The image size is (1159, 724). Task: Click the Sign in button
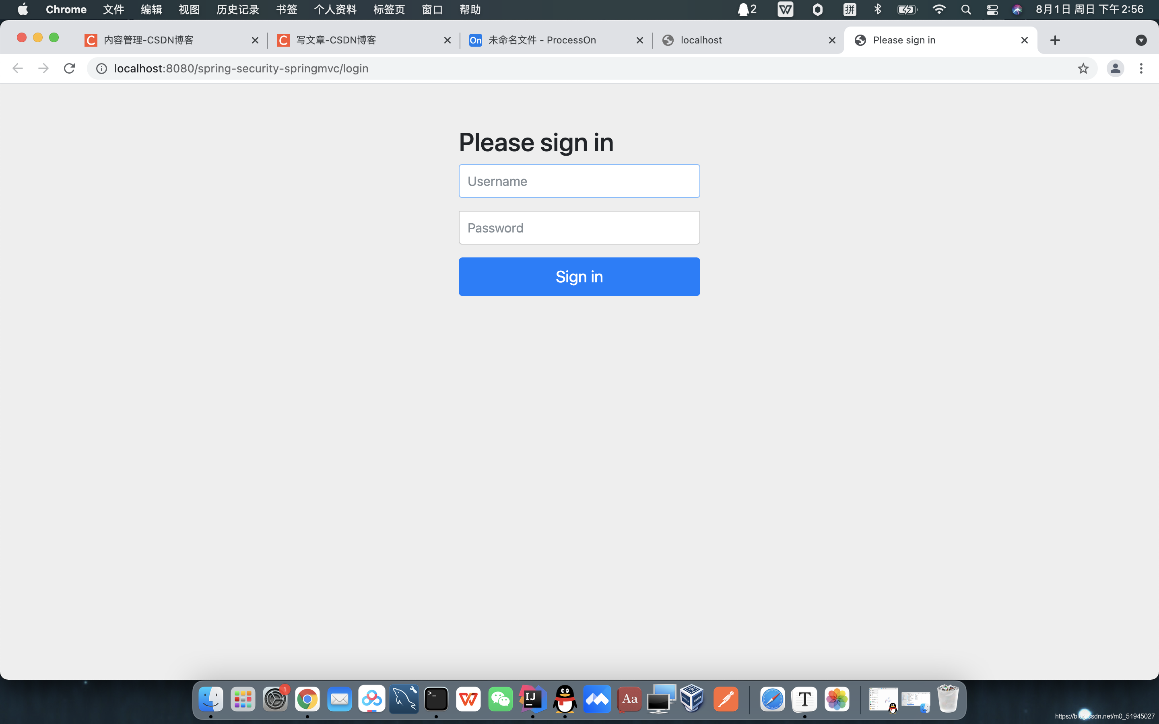pyautogui.click(x=579, y=276)
